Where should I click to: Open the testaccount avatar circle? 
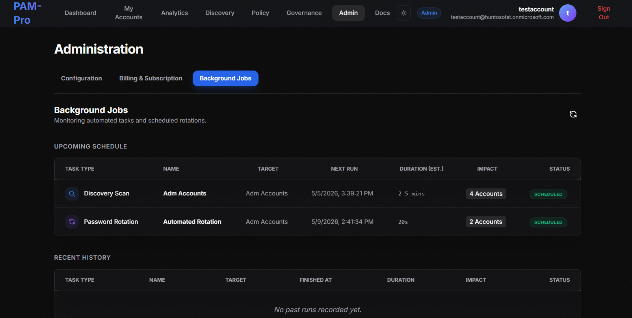pos(568,13)
